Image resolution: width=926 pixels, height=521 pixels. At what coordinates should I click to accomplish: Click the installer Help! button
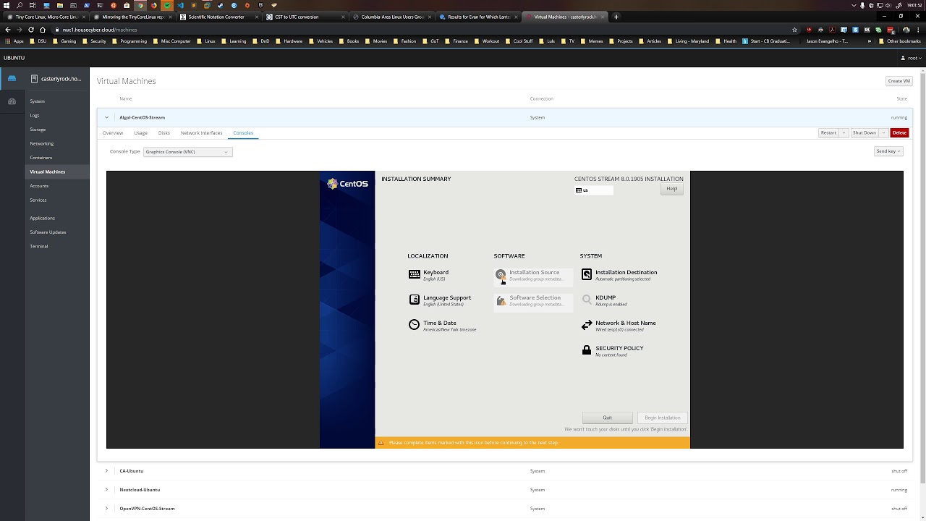[x=672, y=189]
